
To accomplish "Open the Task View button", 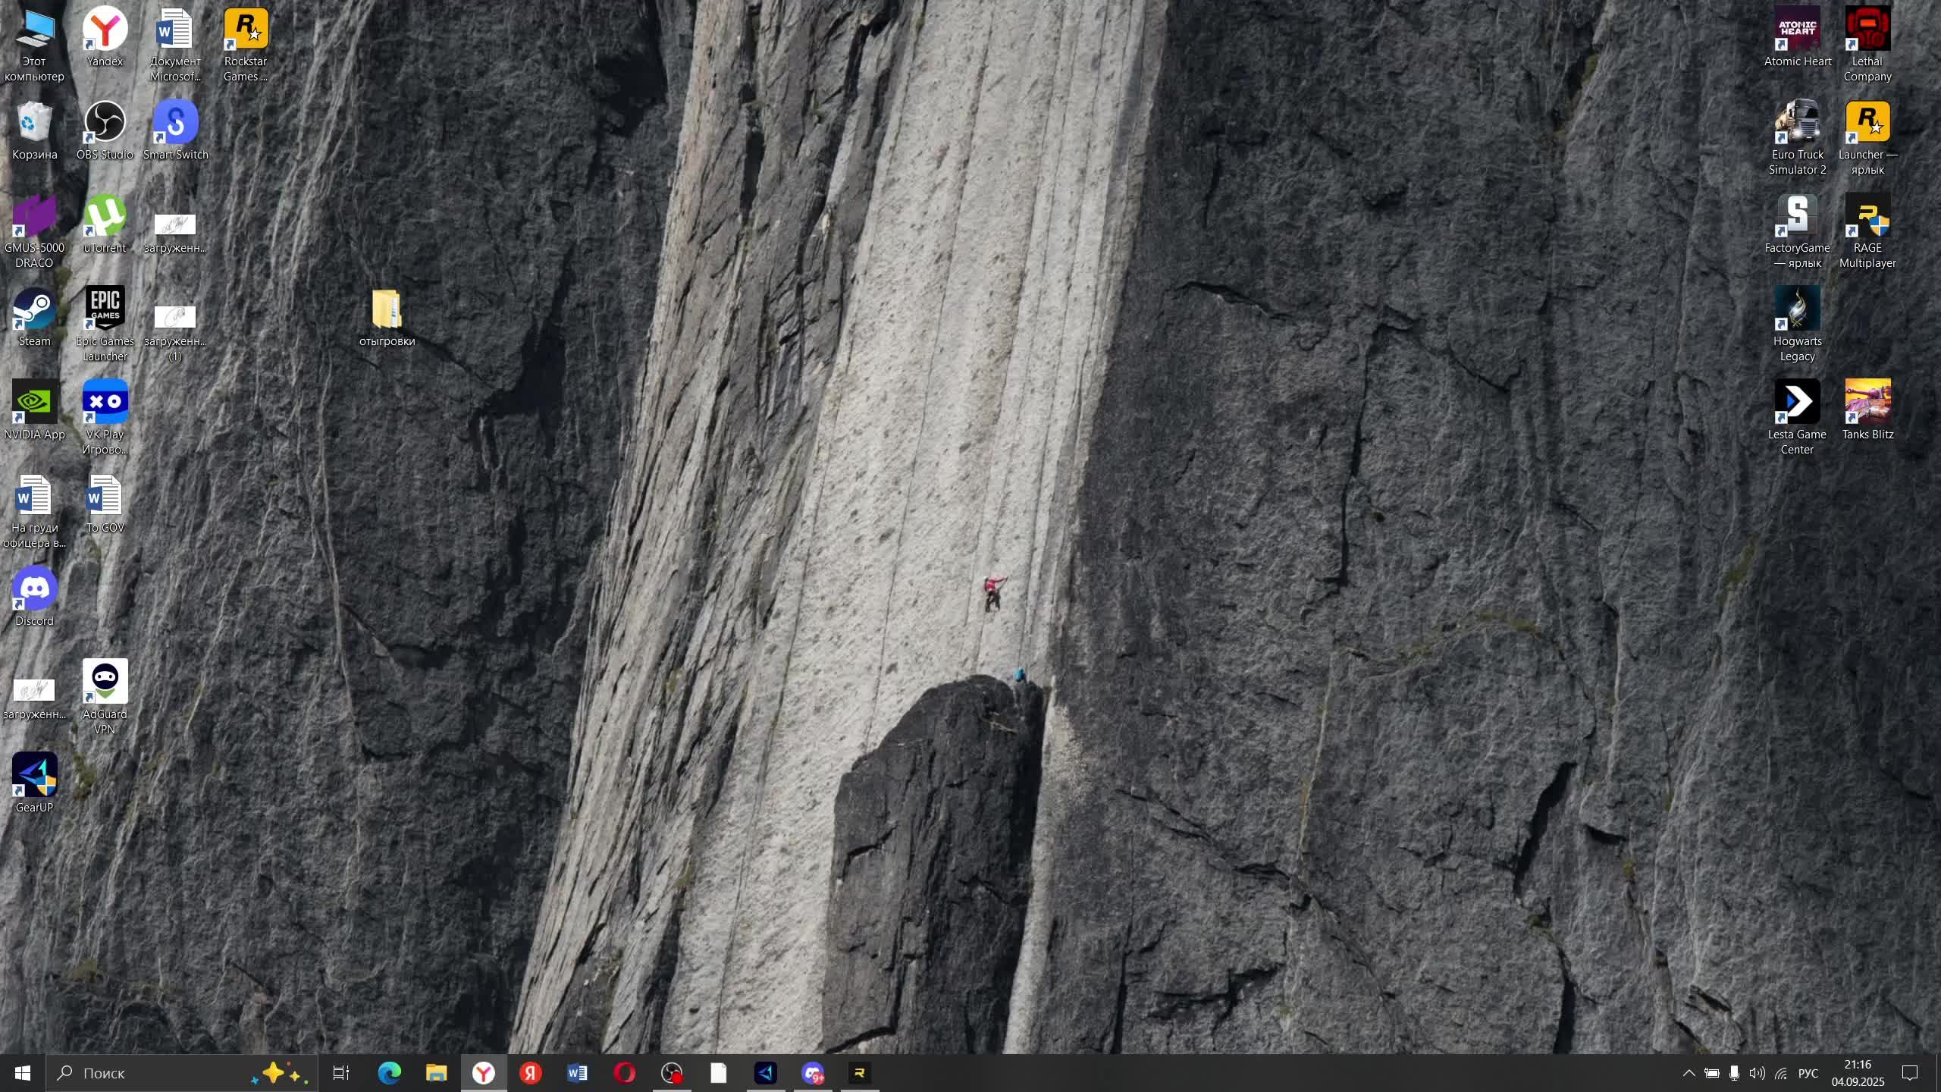I will tap(341, 1073).
